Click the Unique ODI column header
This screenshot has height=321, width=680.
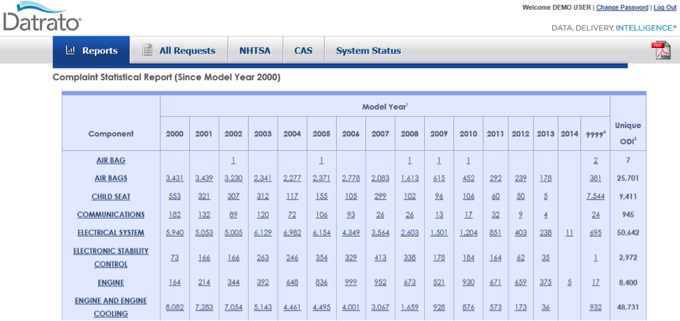tap(628, 133)
